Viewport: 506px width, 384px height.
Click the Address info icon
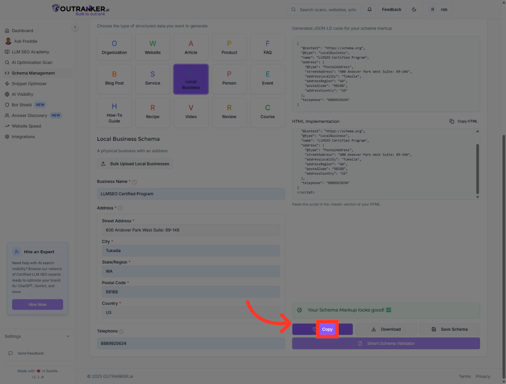(120, 208)
